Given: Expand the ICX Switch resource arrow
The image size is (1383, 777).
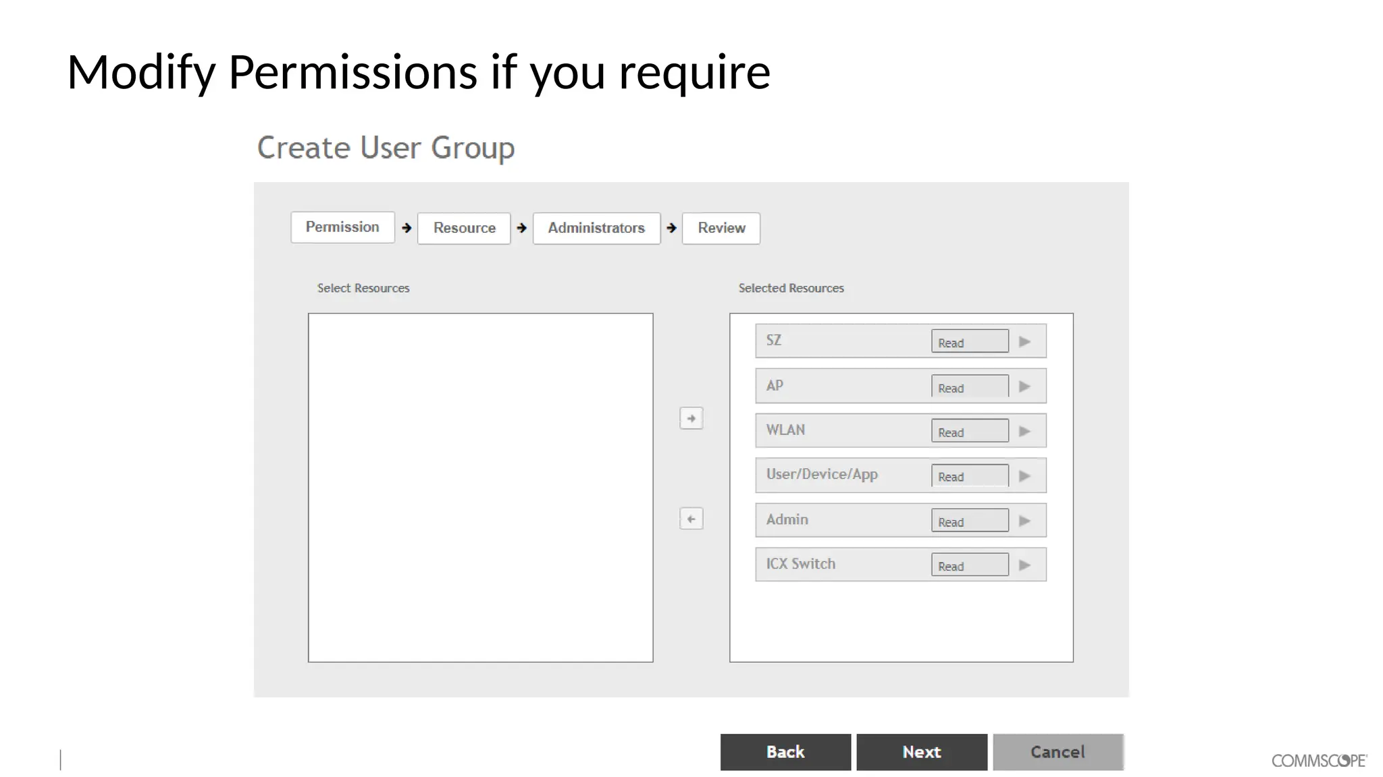Looking at the screenshot, I should coord(1024,565).
